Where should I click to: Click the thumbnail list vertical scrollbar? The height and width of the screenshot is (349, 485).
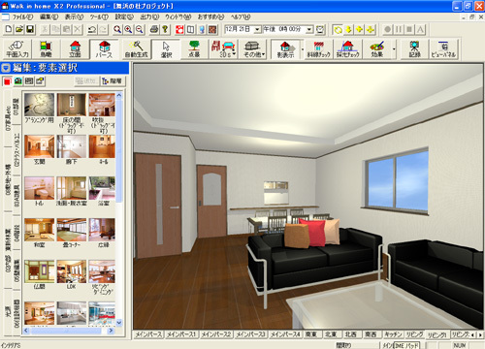[x=119, y=209]
